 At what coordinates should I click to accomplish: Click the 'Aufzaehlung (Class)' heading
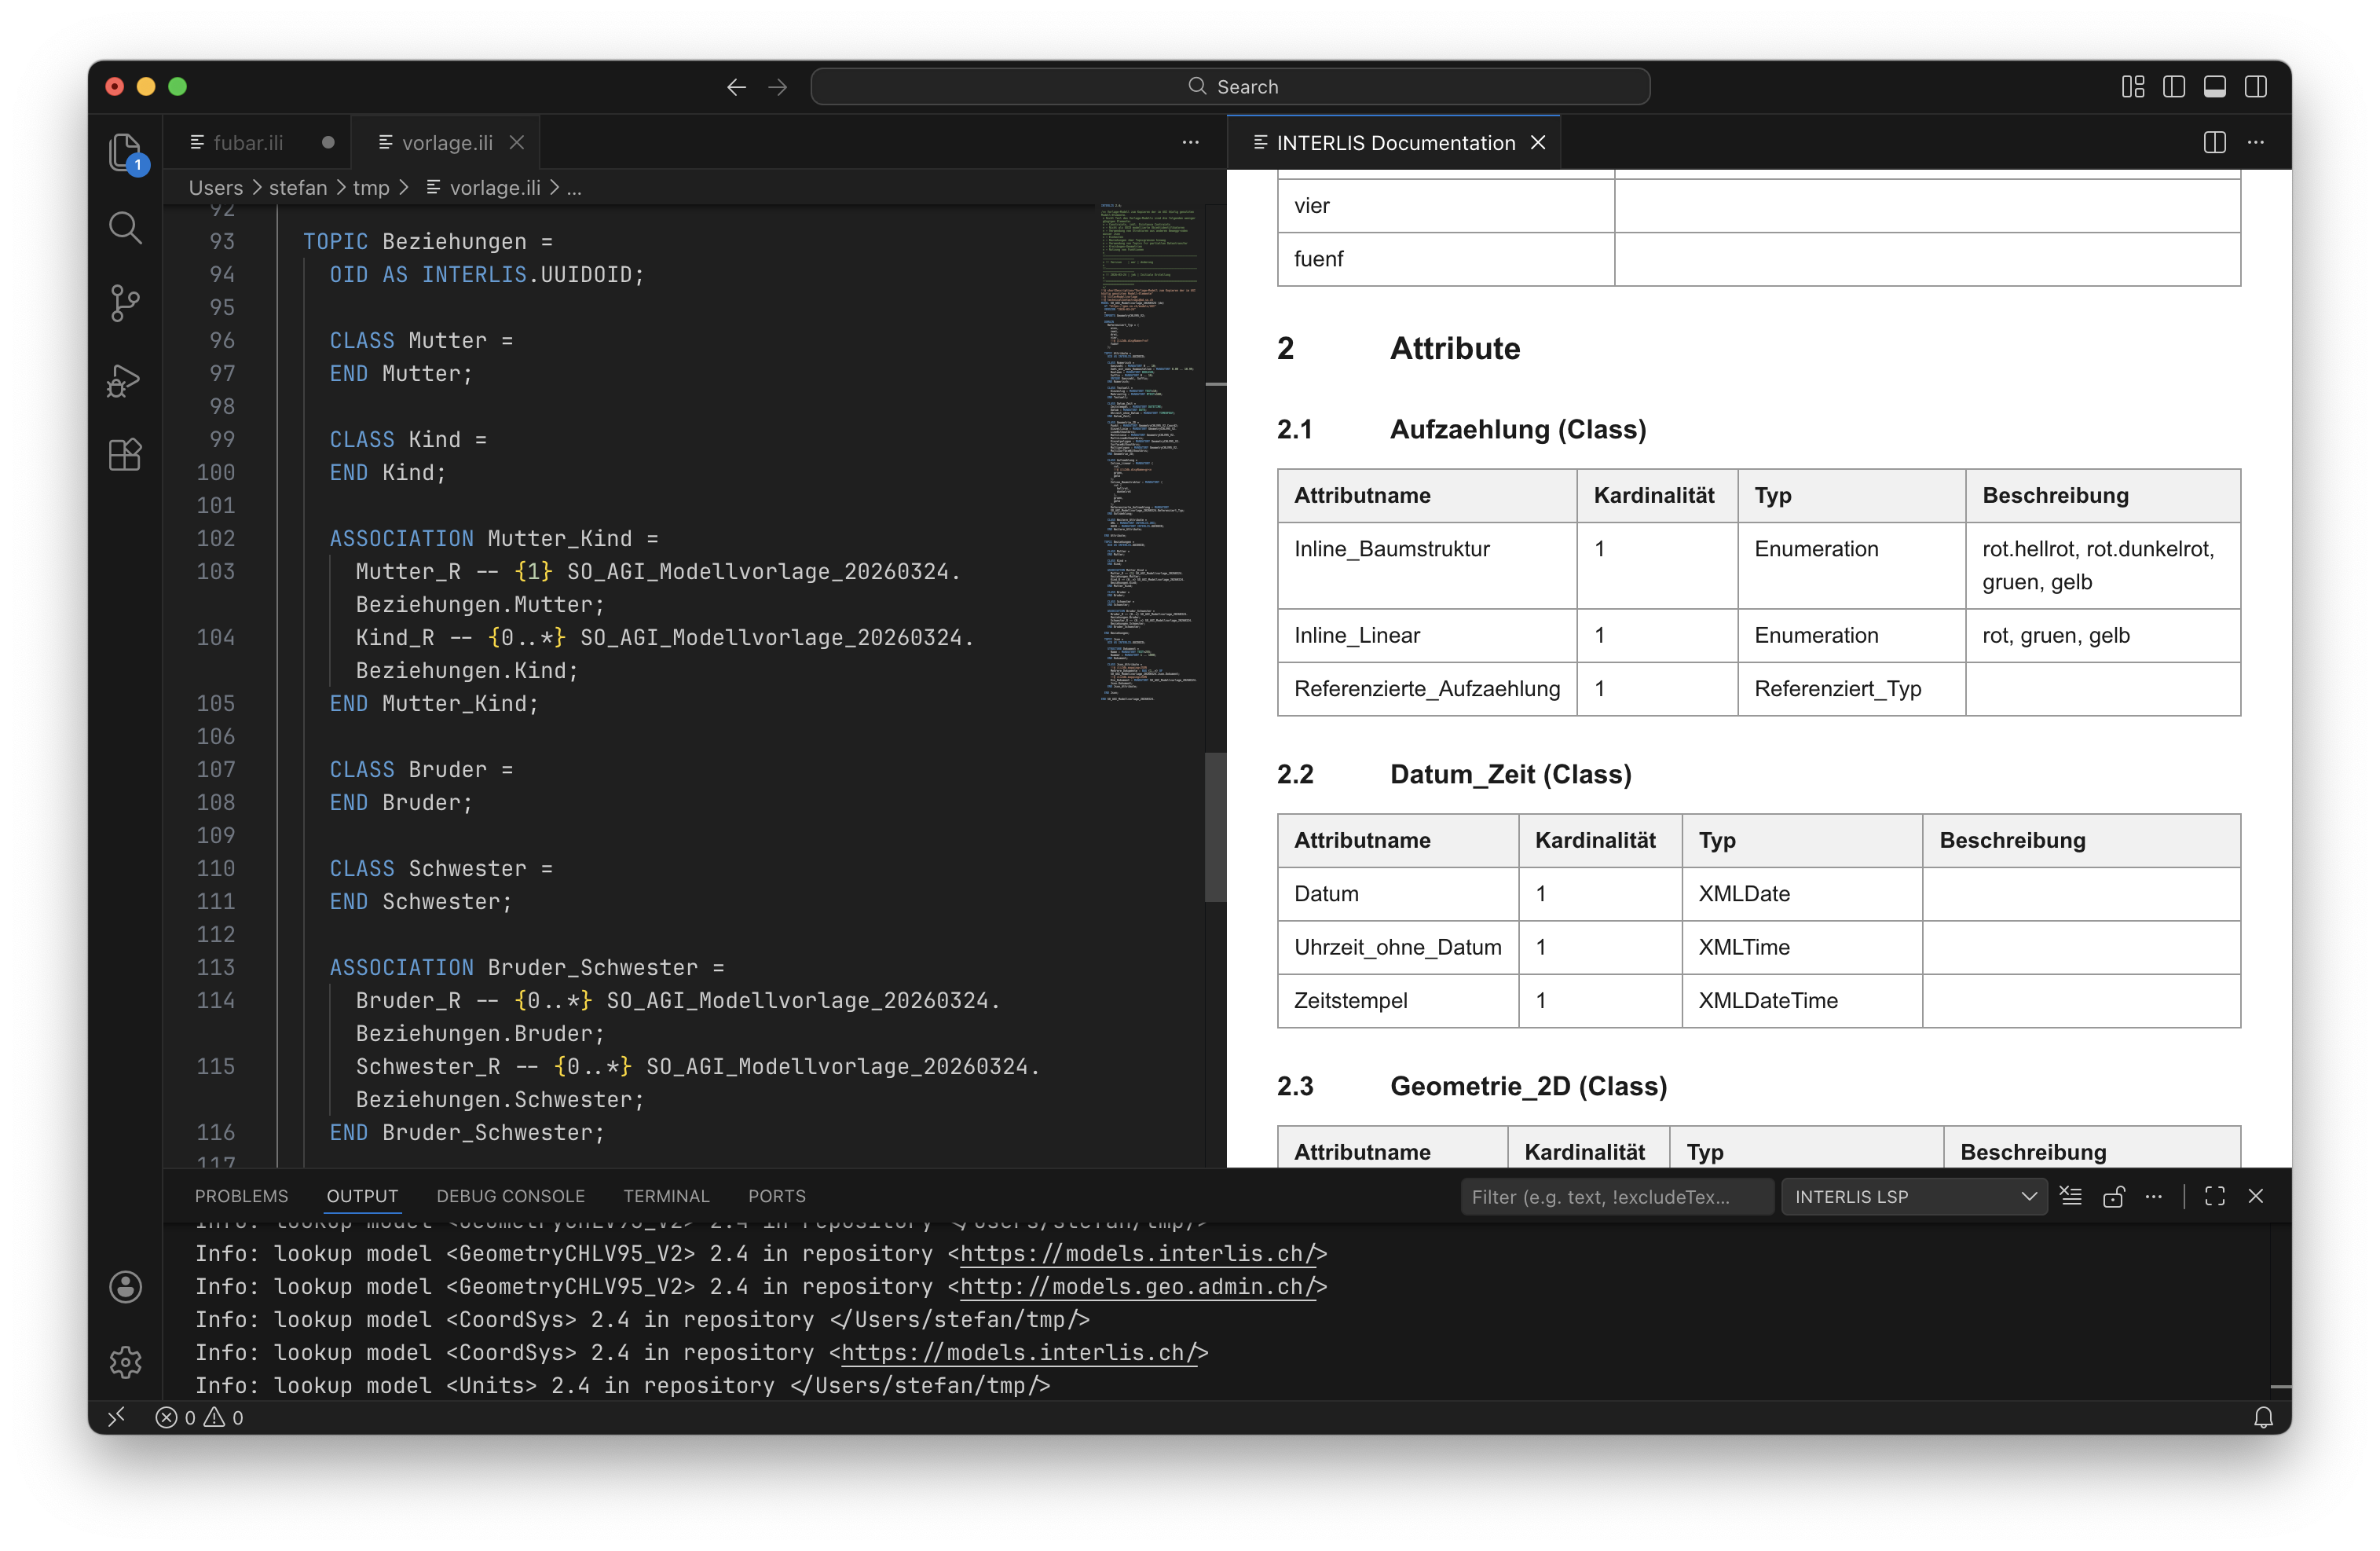1518,429
